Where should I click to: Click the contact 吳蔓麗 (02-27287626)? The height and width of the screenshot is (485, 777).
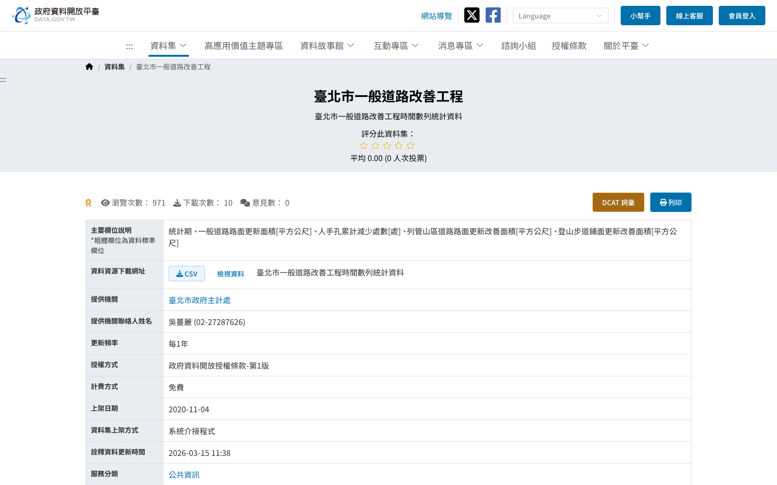coord(207,322)
